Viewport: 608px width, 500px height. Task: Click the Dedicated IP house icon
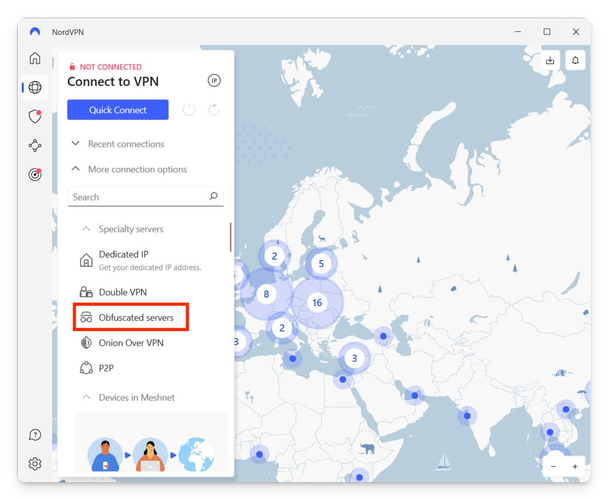point(87,260)
